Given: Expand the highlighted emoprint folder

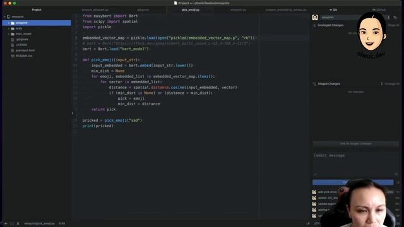Looking at the screenshot, I should pyautogui.click(x=9, y=23).
